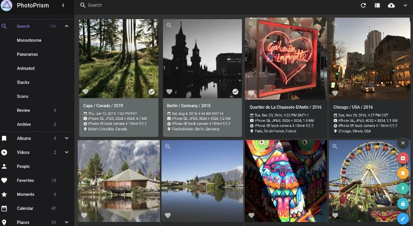The height and width of the screenshot is (226, 413).
Task: Open Review photos list
Action: pyautogui.click(x=24, y=110)
